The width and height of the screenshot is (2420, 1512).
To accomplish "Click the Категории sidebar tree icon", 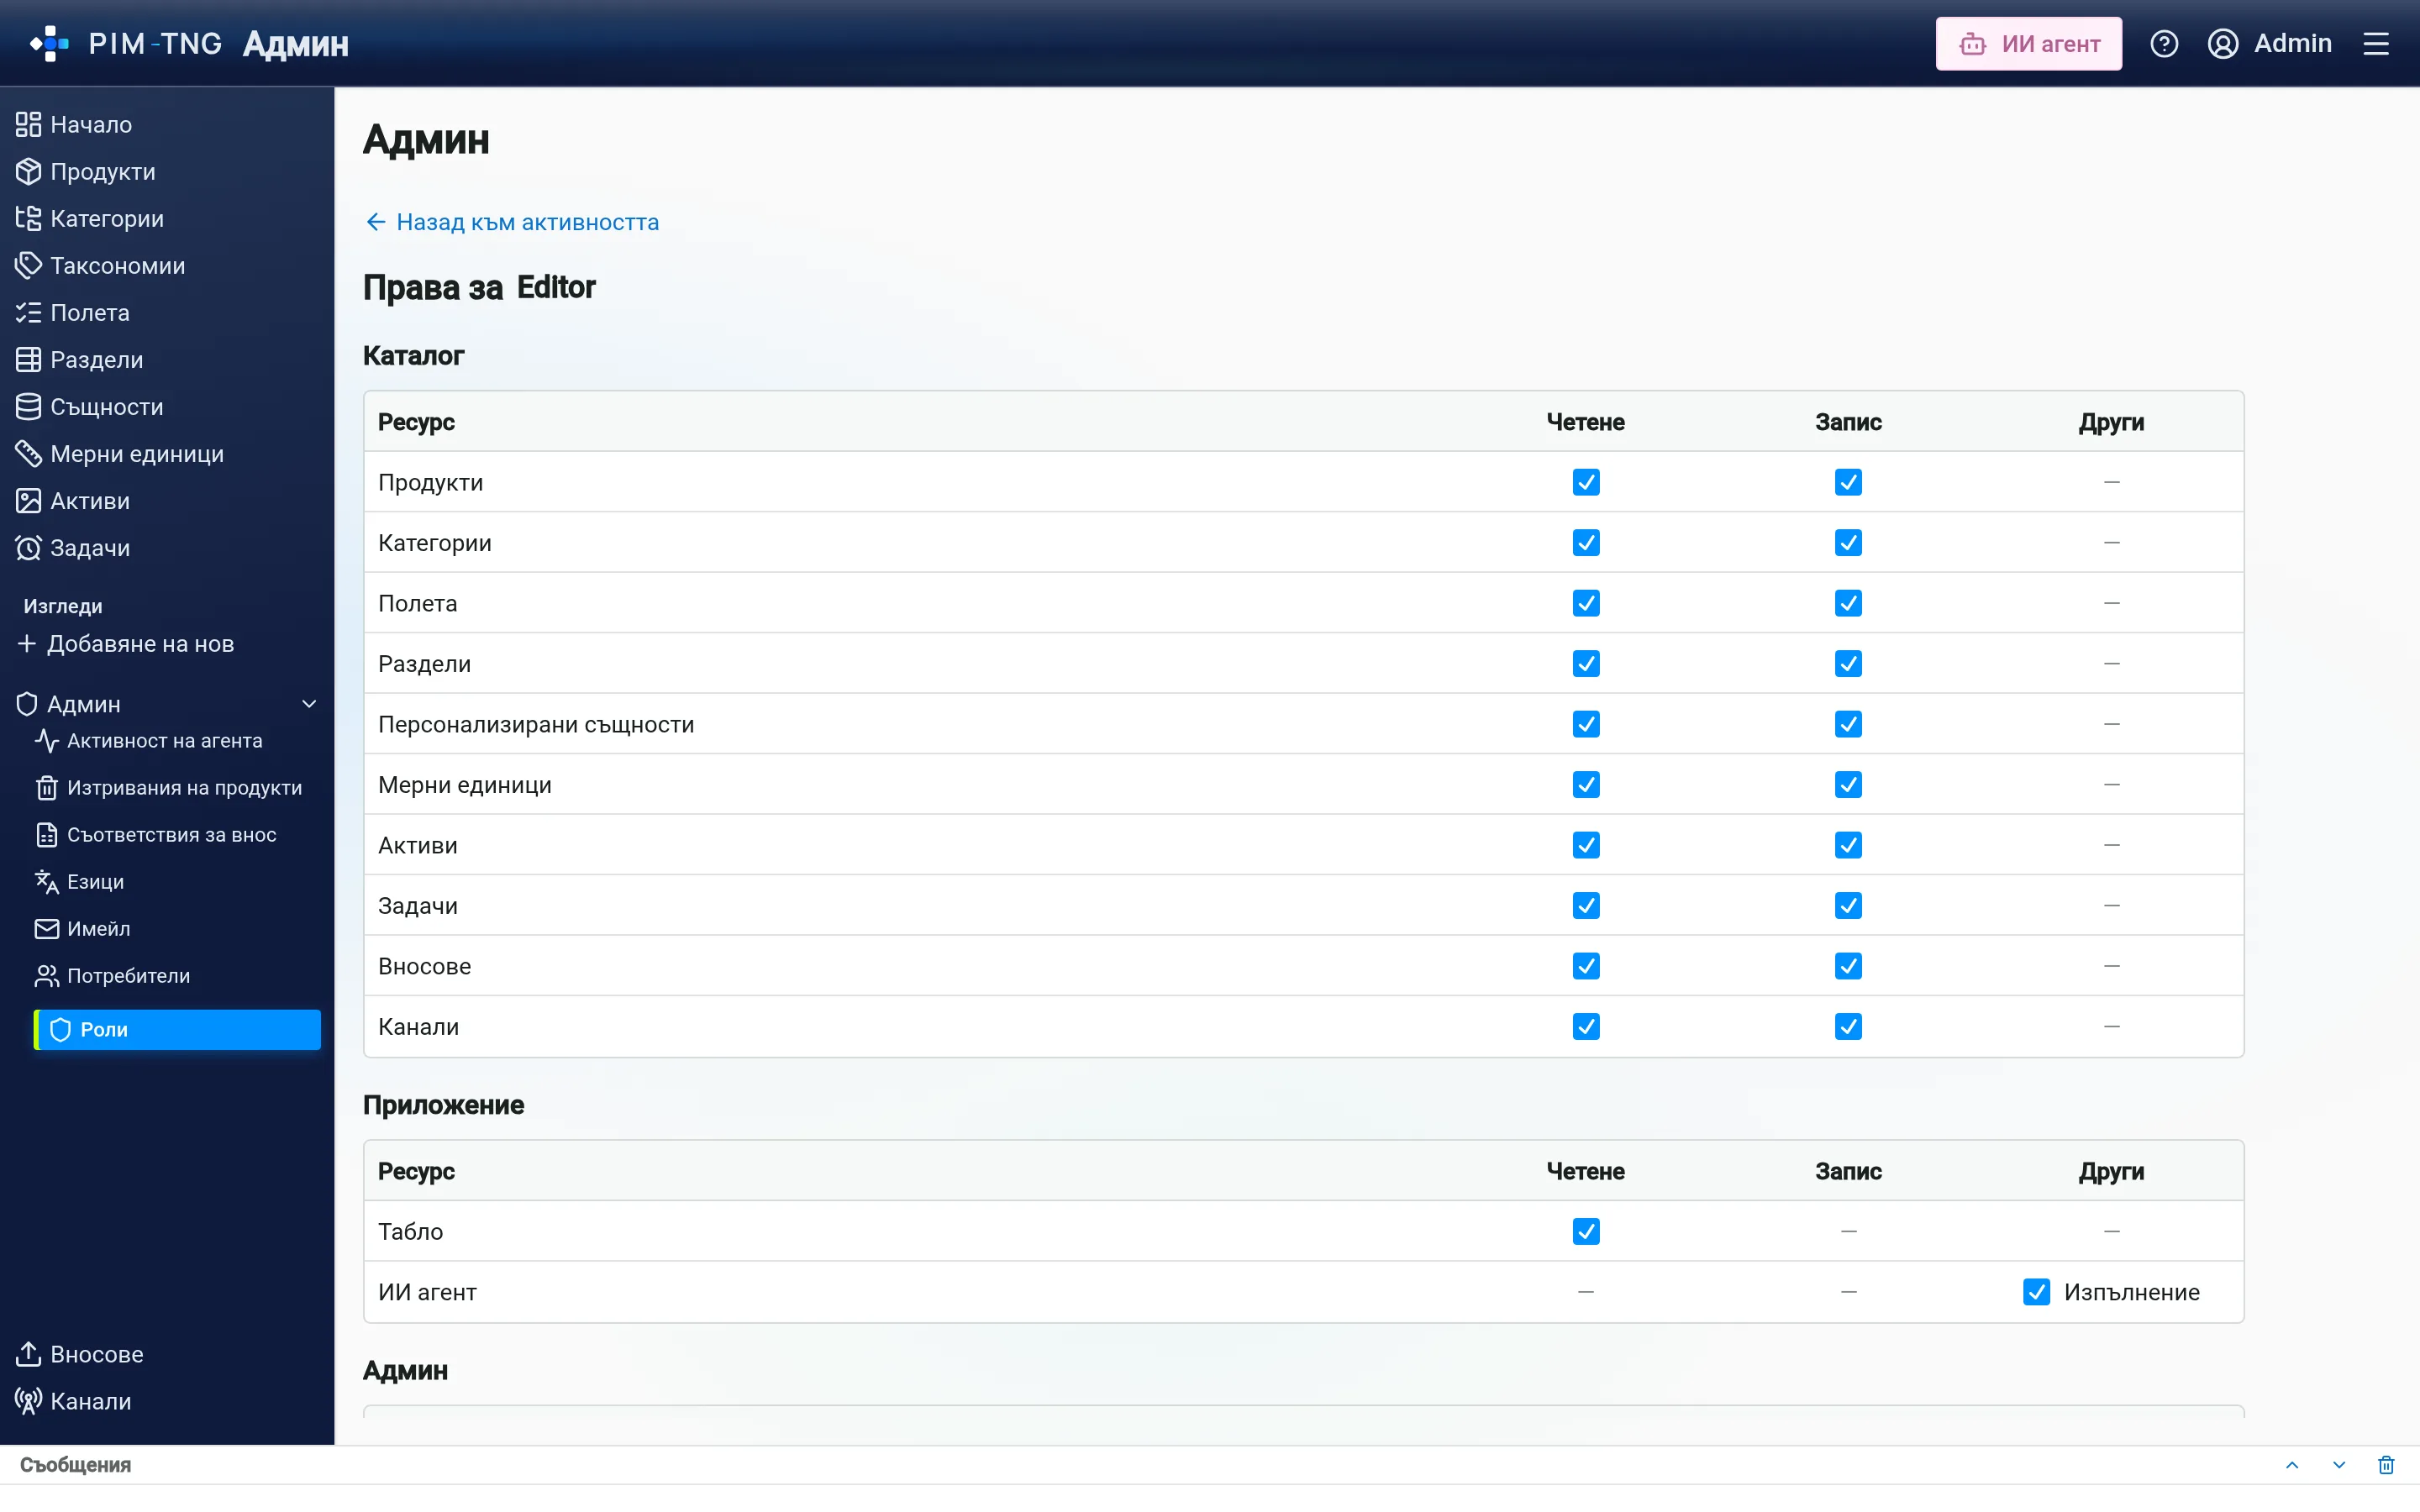I will coord(28,218).
